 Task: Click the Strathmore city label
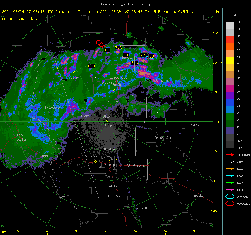136,165
